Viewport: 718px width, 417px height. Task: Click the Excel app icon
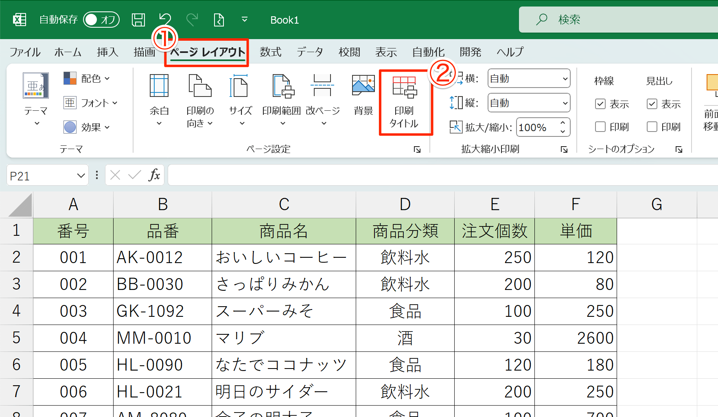pos(19,20)
